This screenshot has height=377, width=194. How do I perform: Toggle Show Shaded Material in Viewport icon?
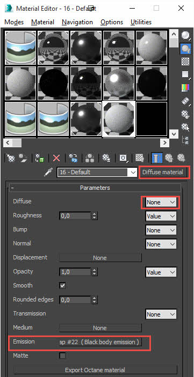click(140, 158)
